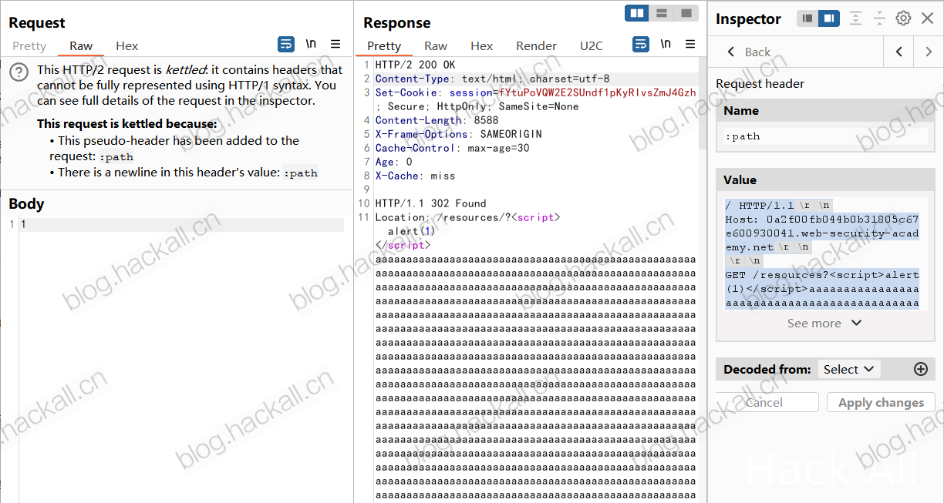Image resolution: width=944 pixels, height=503 pixels.
Task: Go to previous header with left chevron
Action: pos(898,52)
